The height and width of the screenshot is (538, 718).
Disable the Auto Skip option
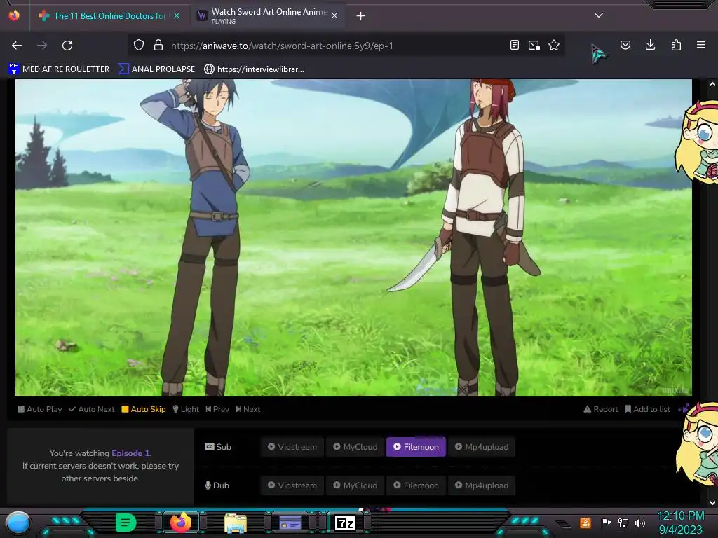click(x=144, y=409)
